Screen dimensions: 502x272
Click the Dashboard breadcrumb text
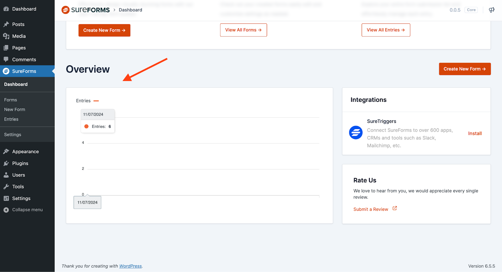(131, 10)
